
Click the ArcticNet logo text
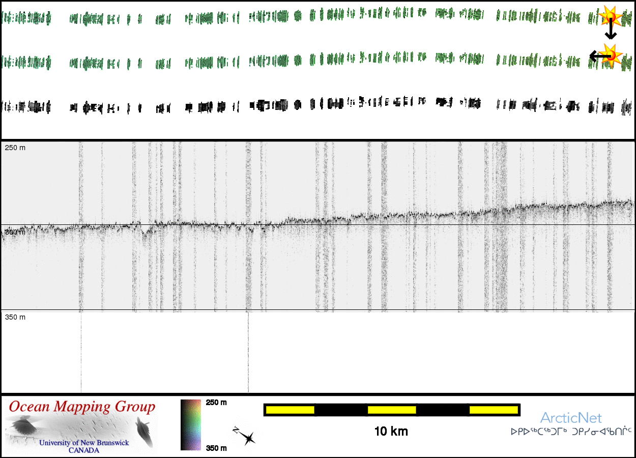[571, 418]
